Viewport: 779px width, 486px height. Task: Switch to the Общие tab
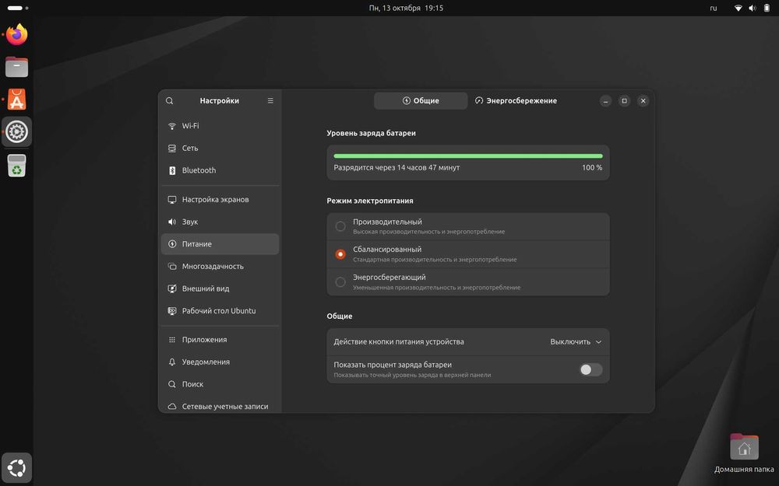pyautogui.click(x=421, y=100)
